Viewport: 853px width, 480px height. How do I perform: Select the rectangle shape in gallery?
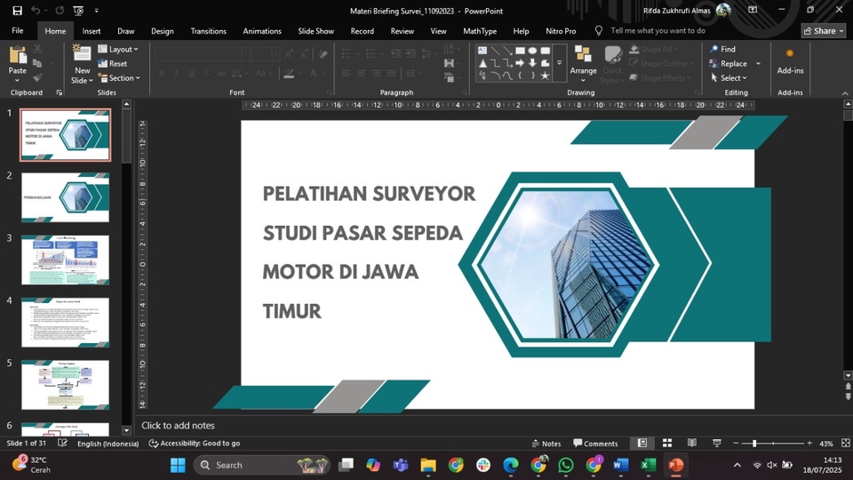pyautogui.click(x=520, y=51)
